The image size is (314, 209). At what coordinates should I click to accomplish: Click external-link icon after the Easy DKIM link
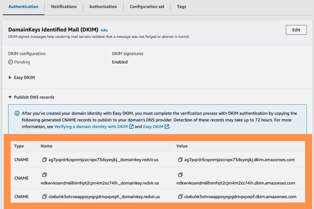(167, 126)
